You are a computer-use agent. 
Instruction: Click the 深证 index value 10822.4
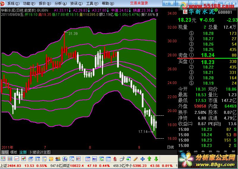click(x=77, y=166)
